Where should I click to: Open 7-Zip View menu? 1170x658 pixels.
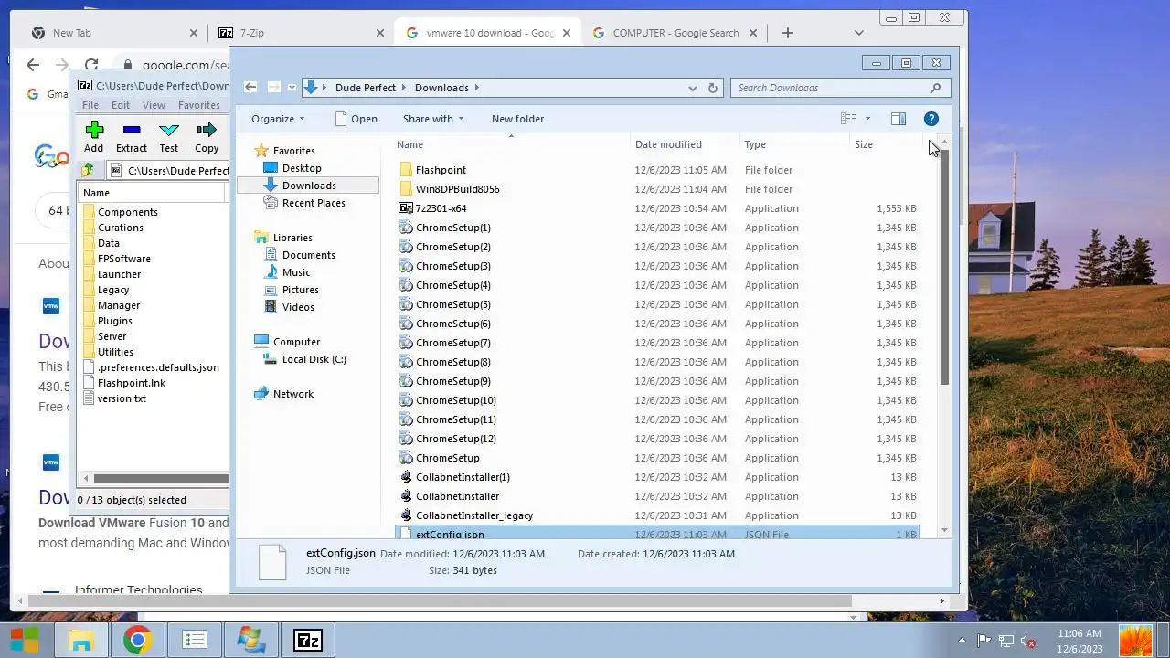(154, 105)
